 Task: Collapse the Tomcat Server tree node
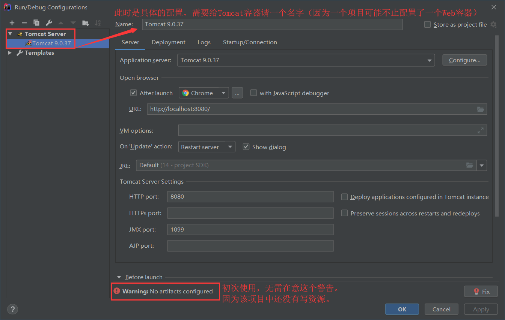click(10, 34)
